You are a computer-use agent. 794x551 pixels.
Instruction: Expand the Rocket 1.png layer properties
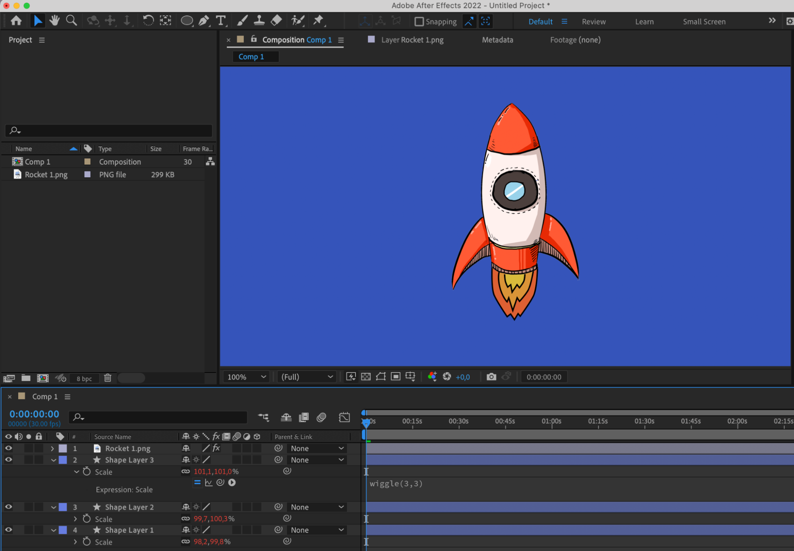[x=52, y=449]
